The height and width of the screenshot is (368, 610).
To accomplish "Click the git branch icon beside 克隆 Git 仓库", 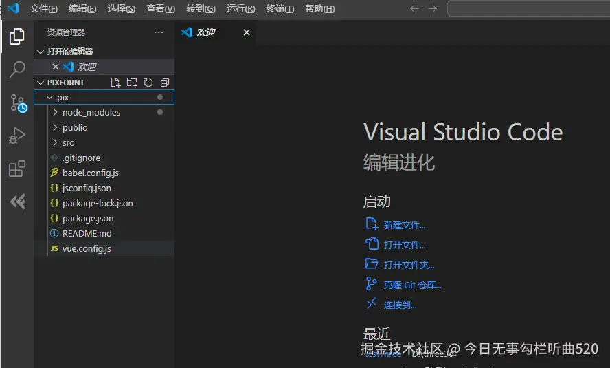I will (371, 283).
